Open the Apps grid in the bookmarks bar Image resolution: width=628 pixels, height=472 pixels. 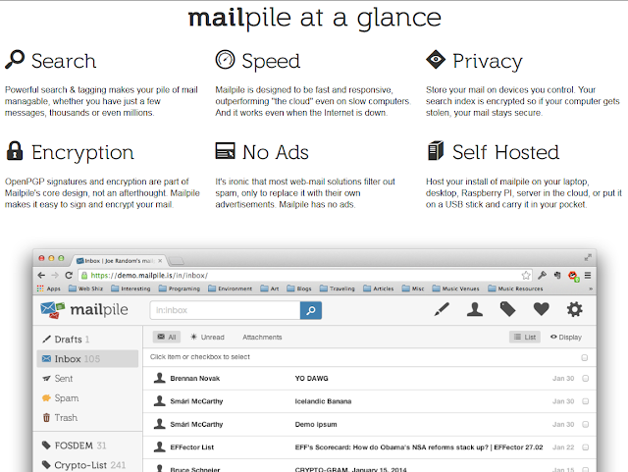coord(48,288)
